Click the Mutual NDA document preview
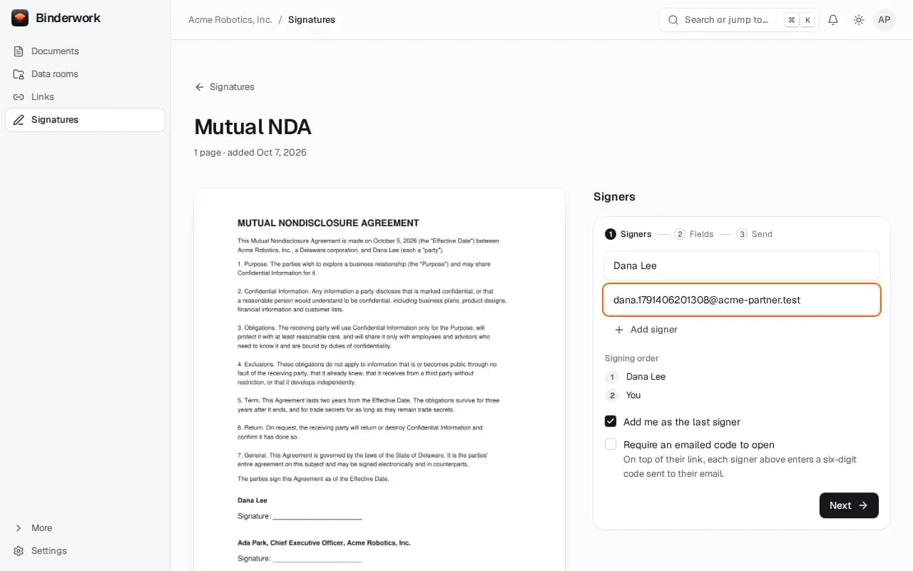Screen dimensions: 913x571 click(x=379, y=380)
